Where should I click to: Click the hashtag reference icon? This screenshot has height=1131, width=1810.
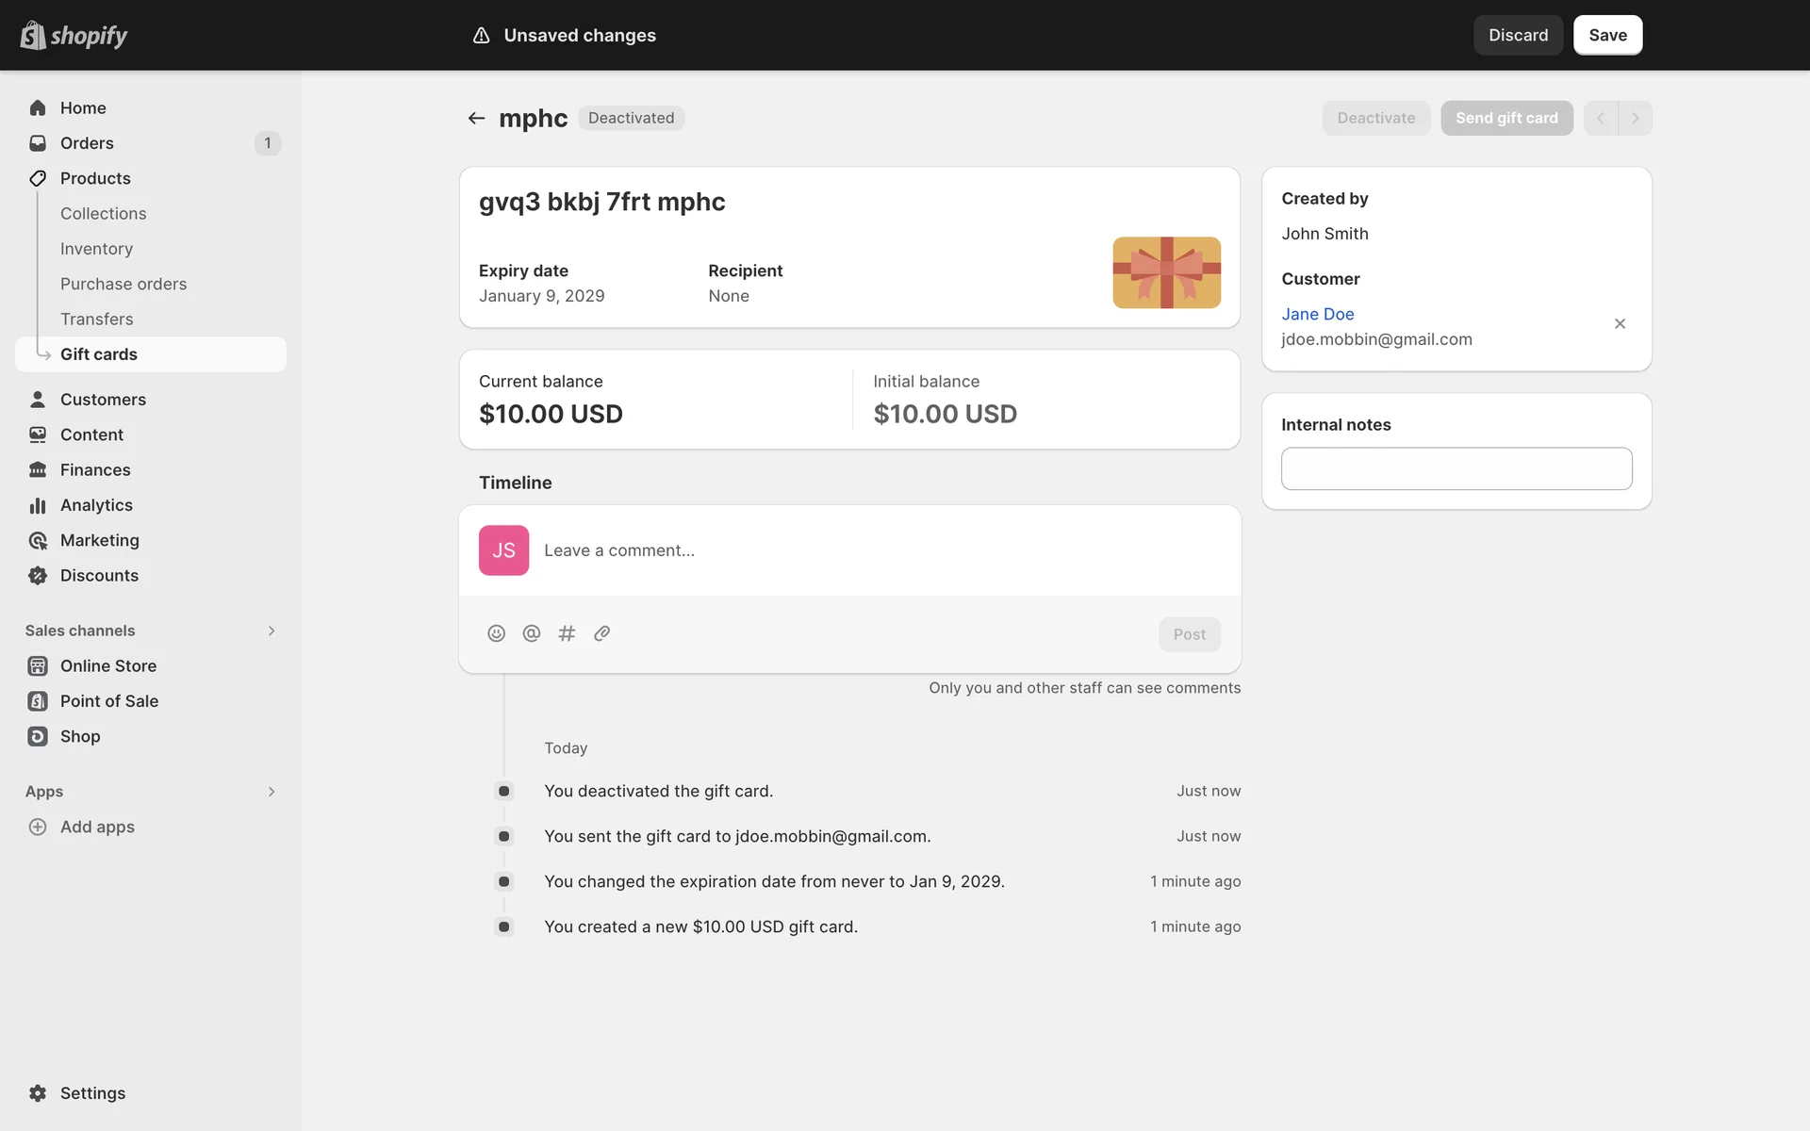(567, 633)
